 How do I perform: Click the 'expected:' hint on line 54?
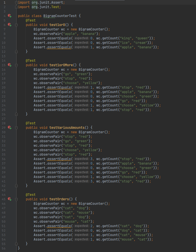tap(81, 239)
